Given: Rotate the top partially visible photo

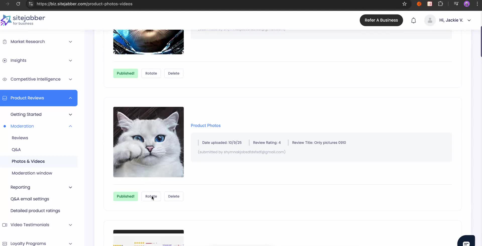Looking at the screenshot, I should tap(151, 74).
